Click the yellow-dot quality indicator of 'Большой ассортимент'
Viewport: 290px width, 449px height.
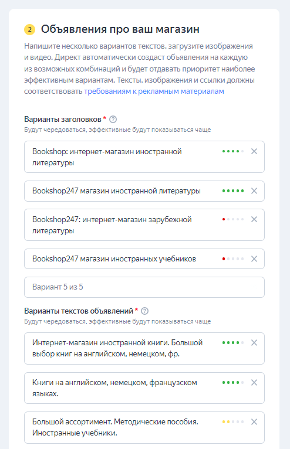click(x=233, y=422)
